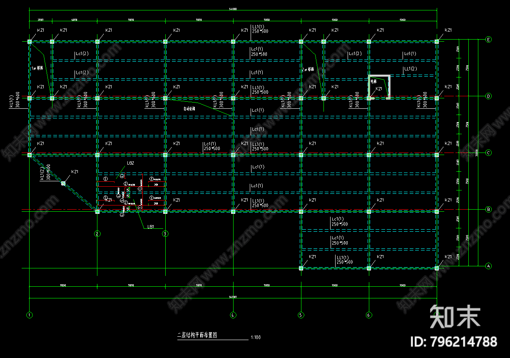This screenshot has height=358, width=510.
Task: Select the isolated KZ1 column on diagonal beam
Action: [x=63, y=183]
